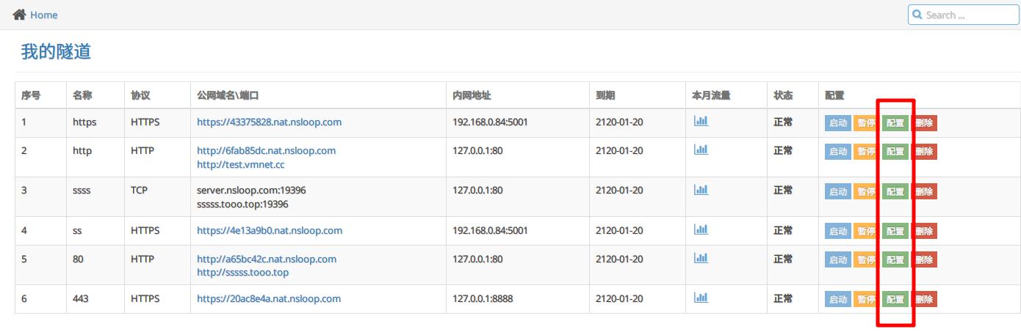1021x332 pixels.
Task: Delete the ss tunnel using 删除
Action: (924, 232)
